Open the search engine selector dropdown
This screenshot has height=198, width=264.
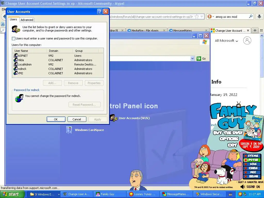[211, 16]
